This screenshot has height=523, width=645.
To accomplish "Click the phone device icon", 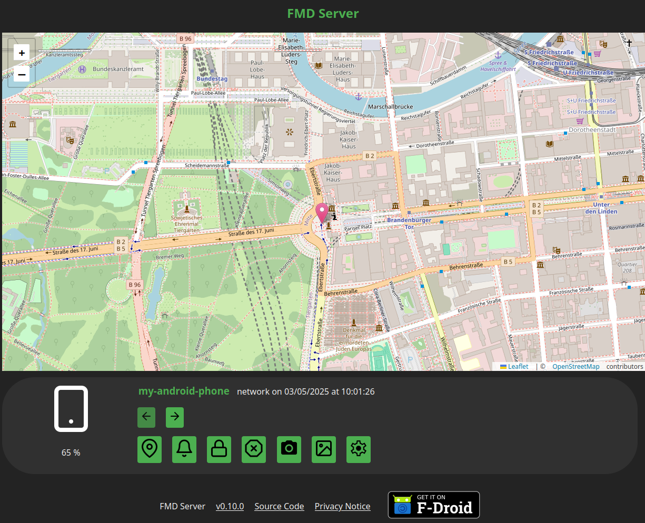I will click(x=71, y=409).
